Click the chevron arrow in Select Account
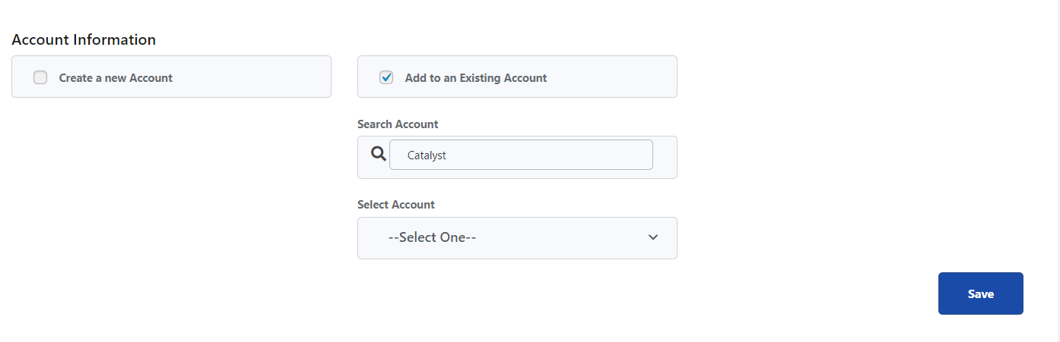 pyautogui.click(x=652, y=237)
